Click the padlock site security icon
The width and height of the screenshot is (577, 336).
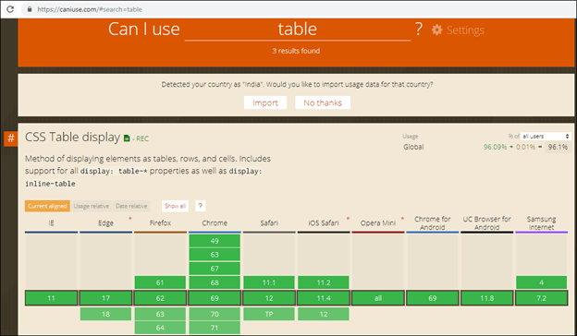tap(30, 9)
